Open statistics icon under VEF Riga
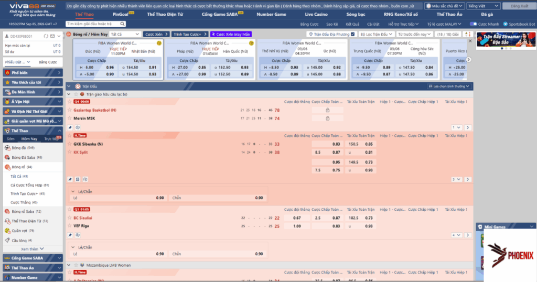The height and width of the screenshot is (282, 537). pyautogui.click(x=78, y=235)
